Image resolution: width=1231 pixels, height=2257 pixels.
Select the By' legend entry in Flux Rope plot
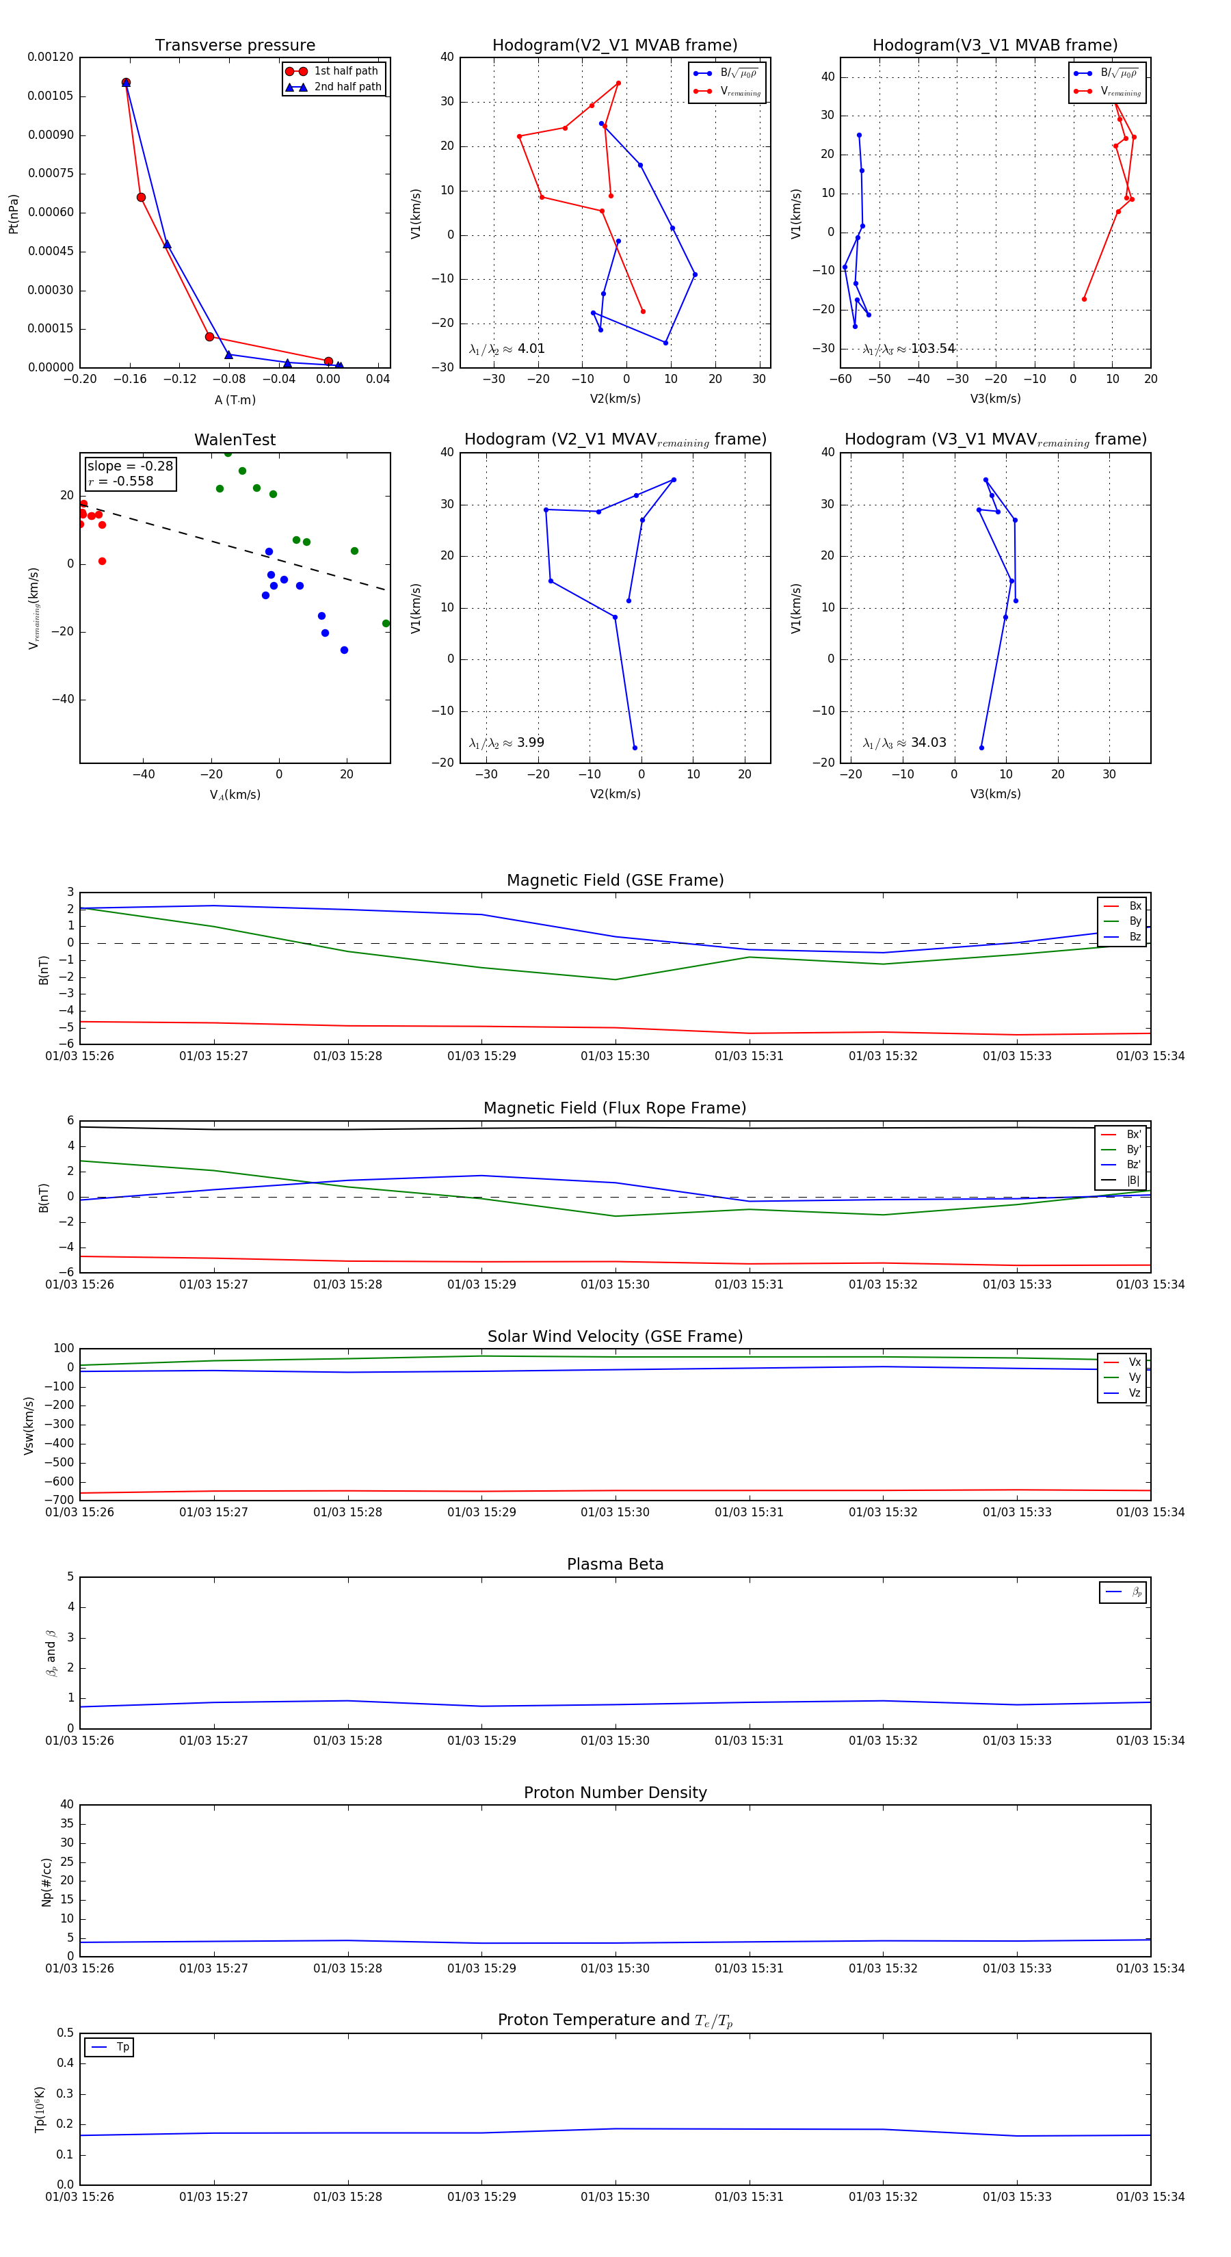coord(1122,1150)
